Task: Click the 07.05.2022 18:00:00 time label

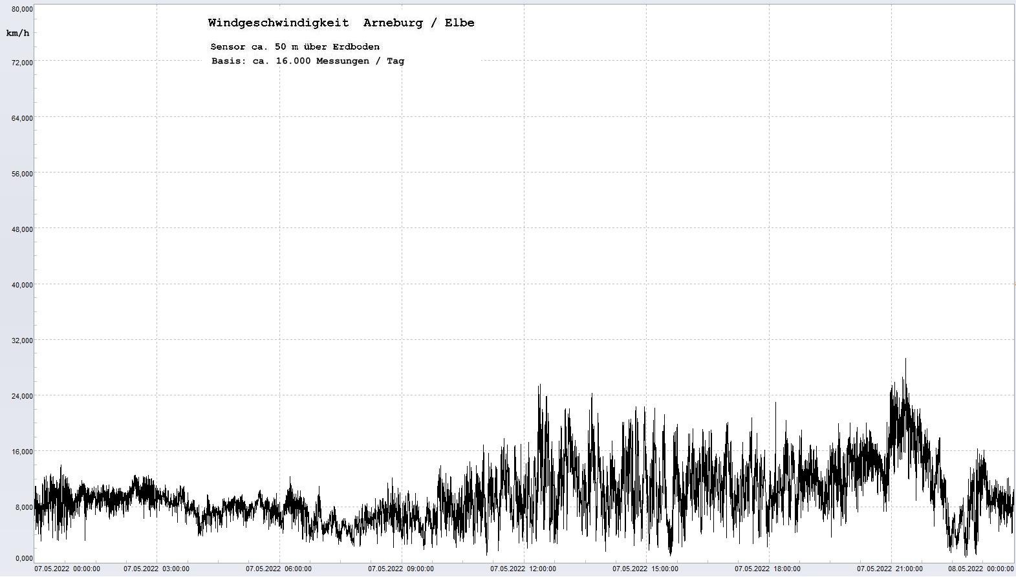Action: 768,569
